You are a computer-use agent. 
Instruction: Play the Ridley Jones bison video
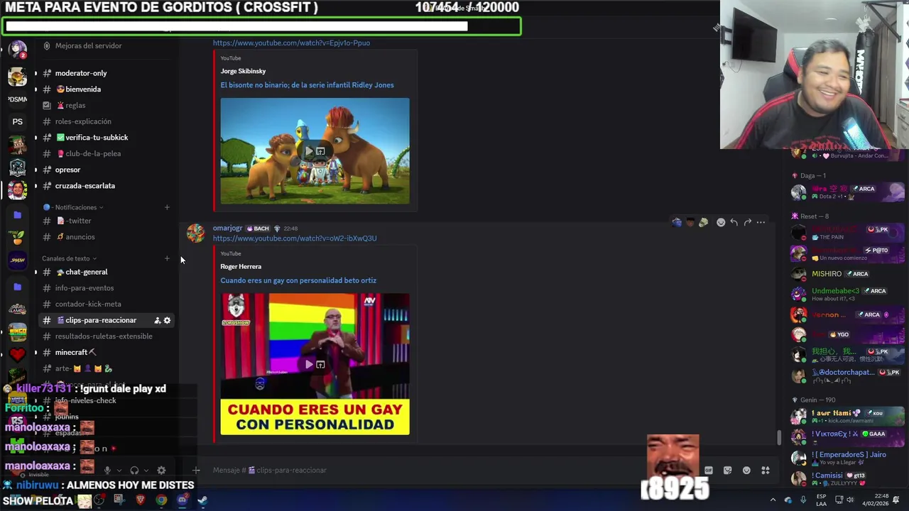pyautogui.click(x=310, y=151)
